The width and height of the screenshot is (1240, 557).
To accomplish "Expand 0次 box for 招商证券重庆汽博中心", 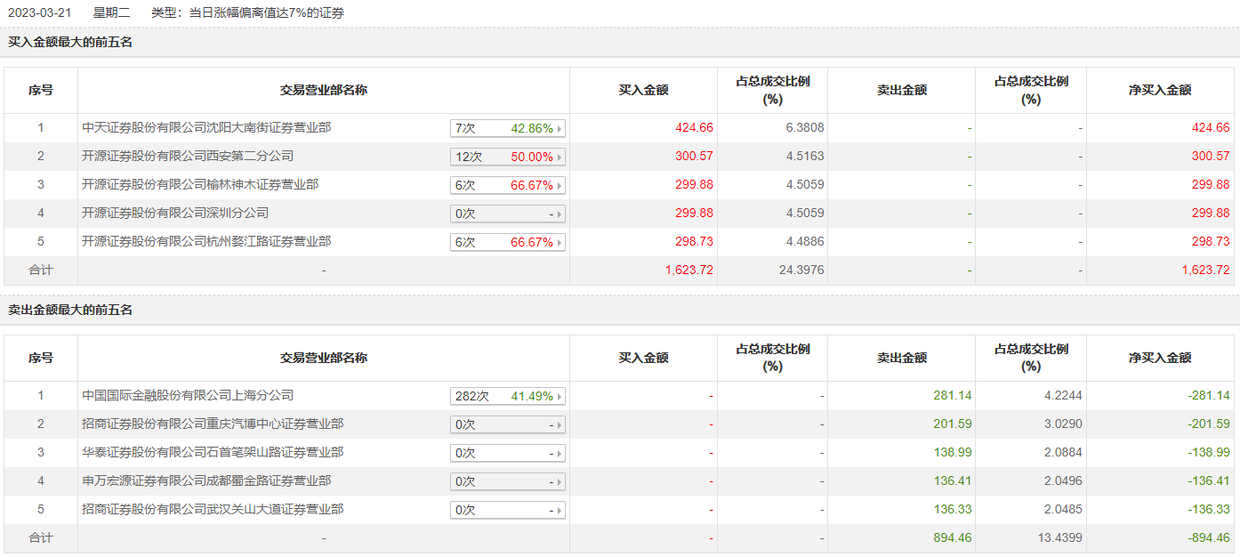I will point(508,424).
